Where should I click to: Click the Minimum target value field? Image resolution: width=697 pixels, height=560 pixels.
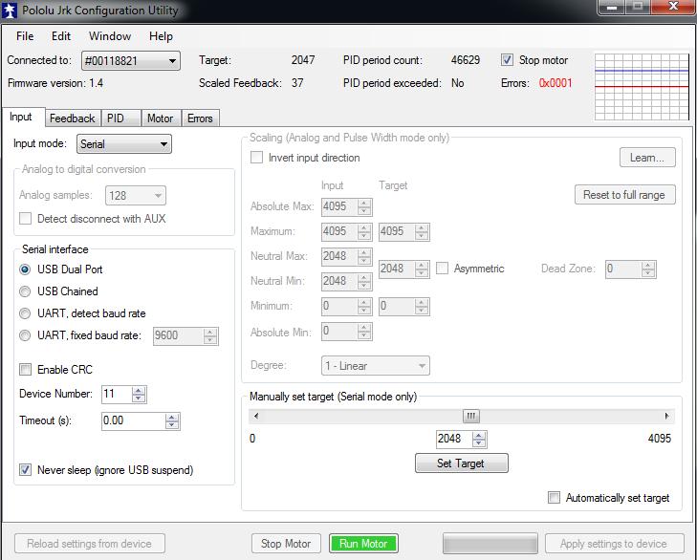click(397, 306)
